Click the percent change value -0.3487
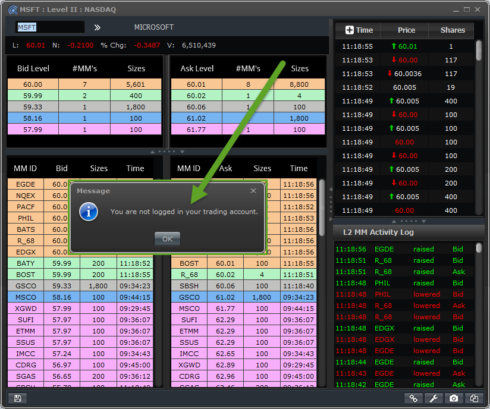Image resolution: width=490 pixels, height=409 pixels. point(147,45)
